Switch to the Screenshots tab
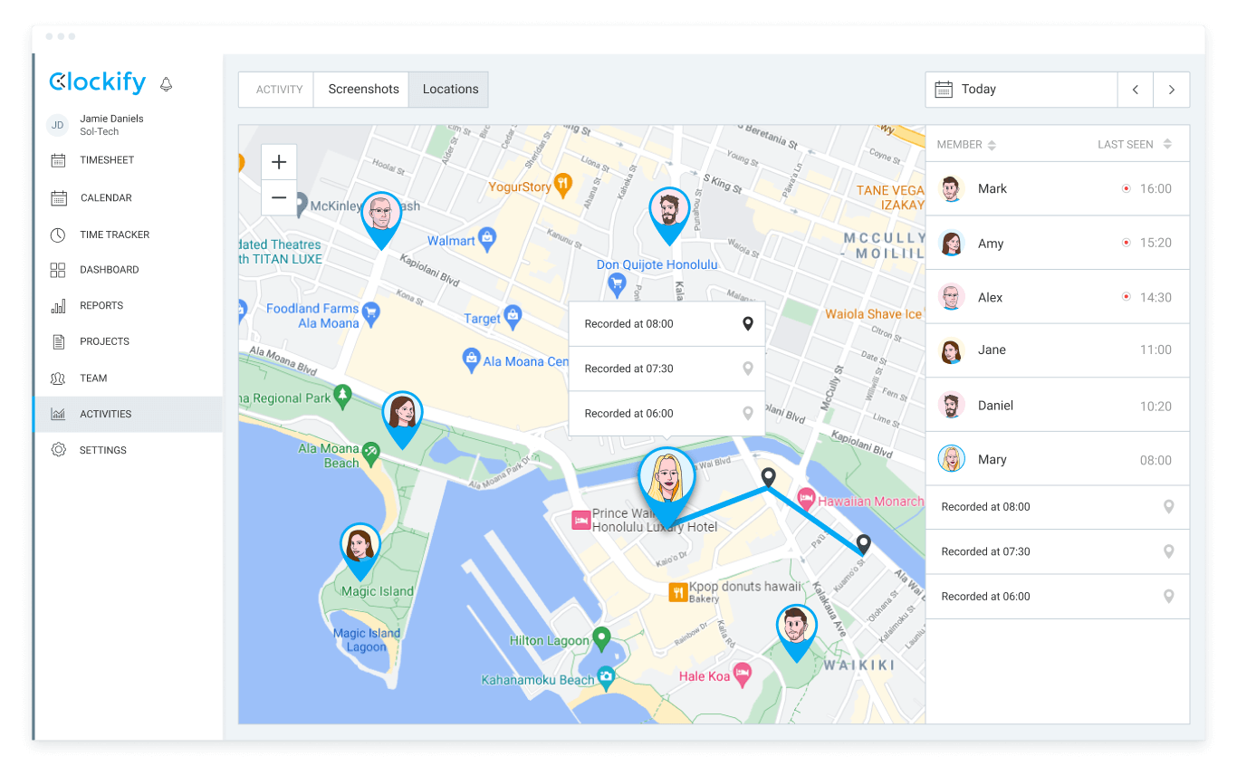1237x766 pixels. click(363, 90)
